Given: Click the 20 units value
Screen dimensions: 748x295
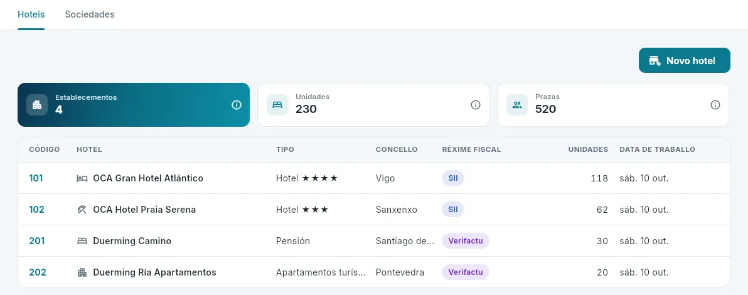Looking at the screenshot, I should (602, 273).
